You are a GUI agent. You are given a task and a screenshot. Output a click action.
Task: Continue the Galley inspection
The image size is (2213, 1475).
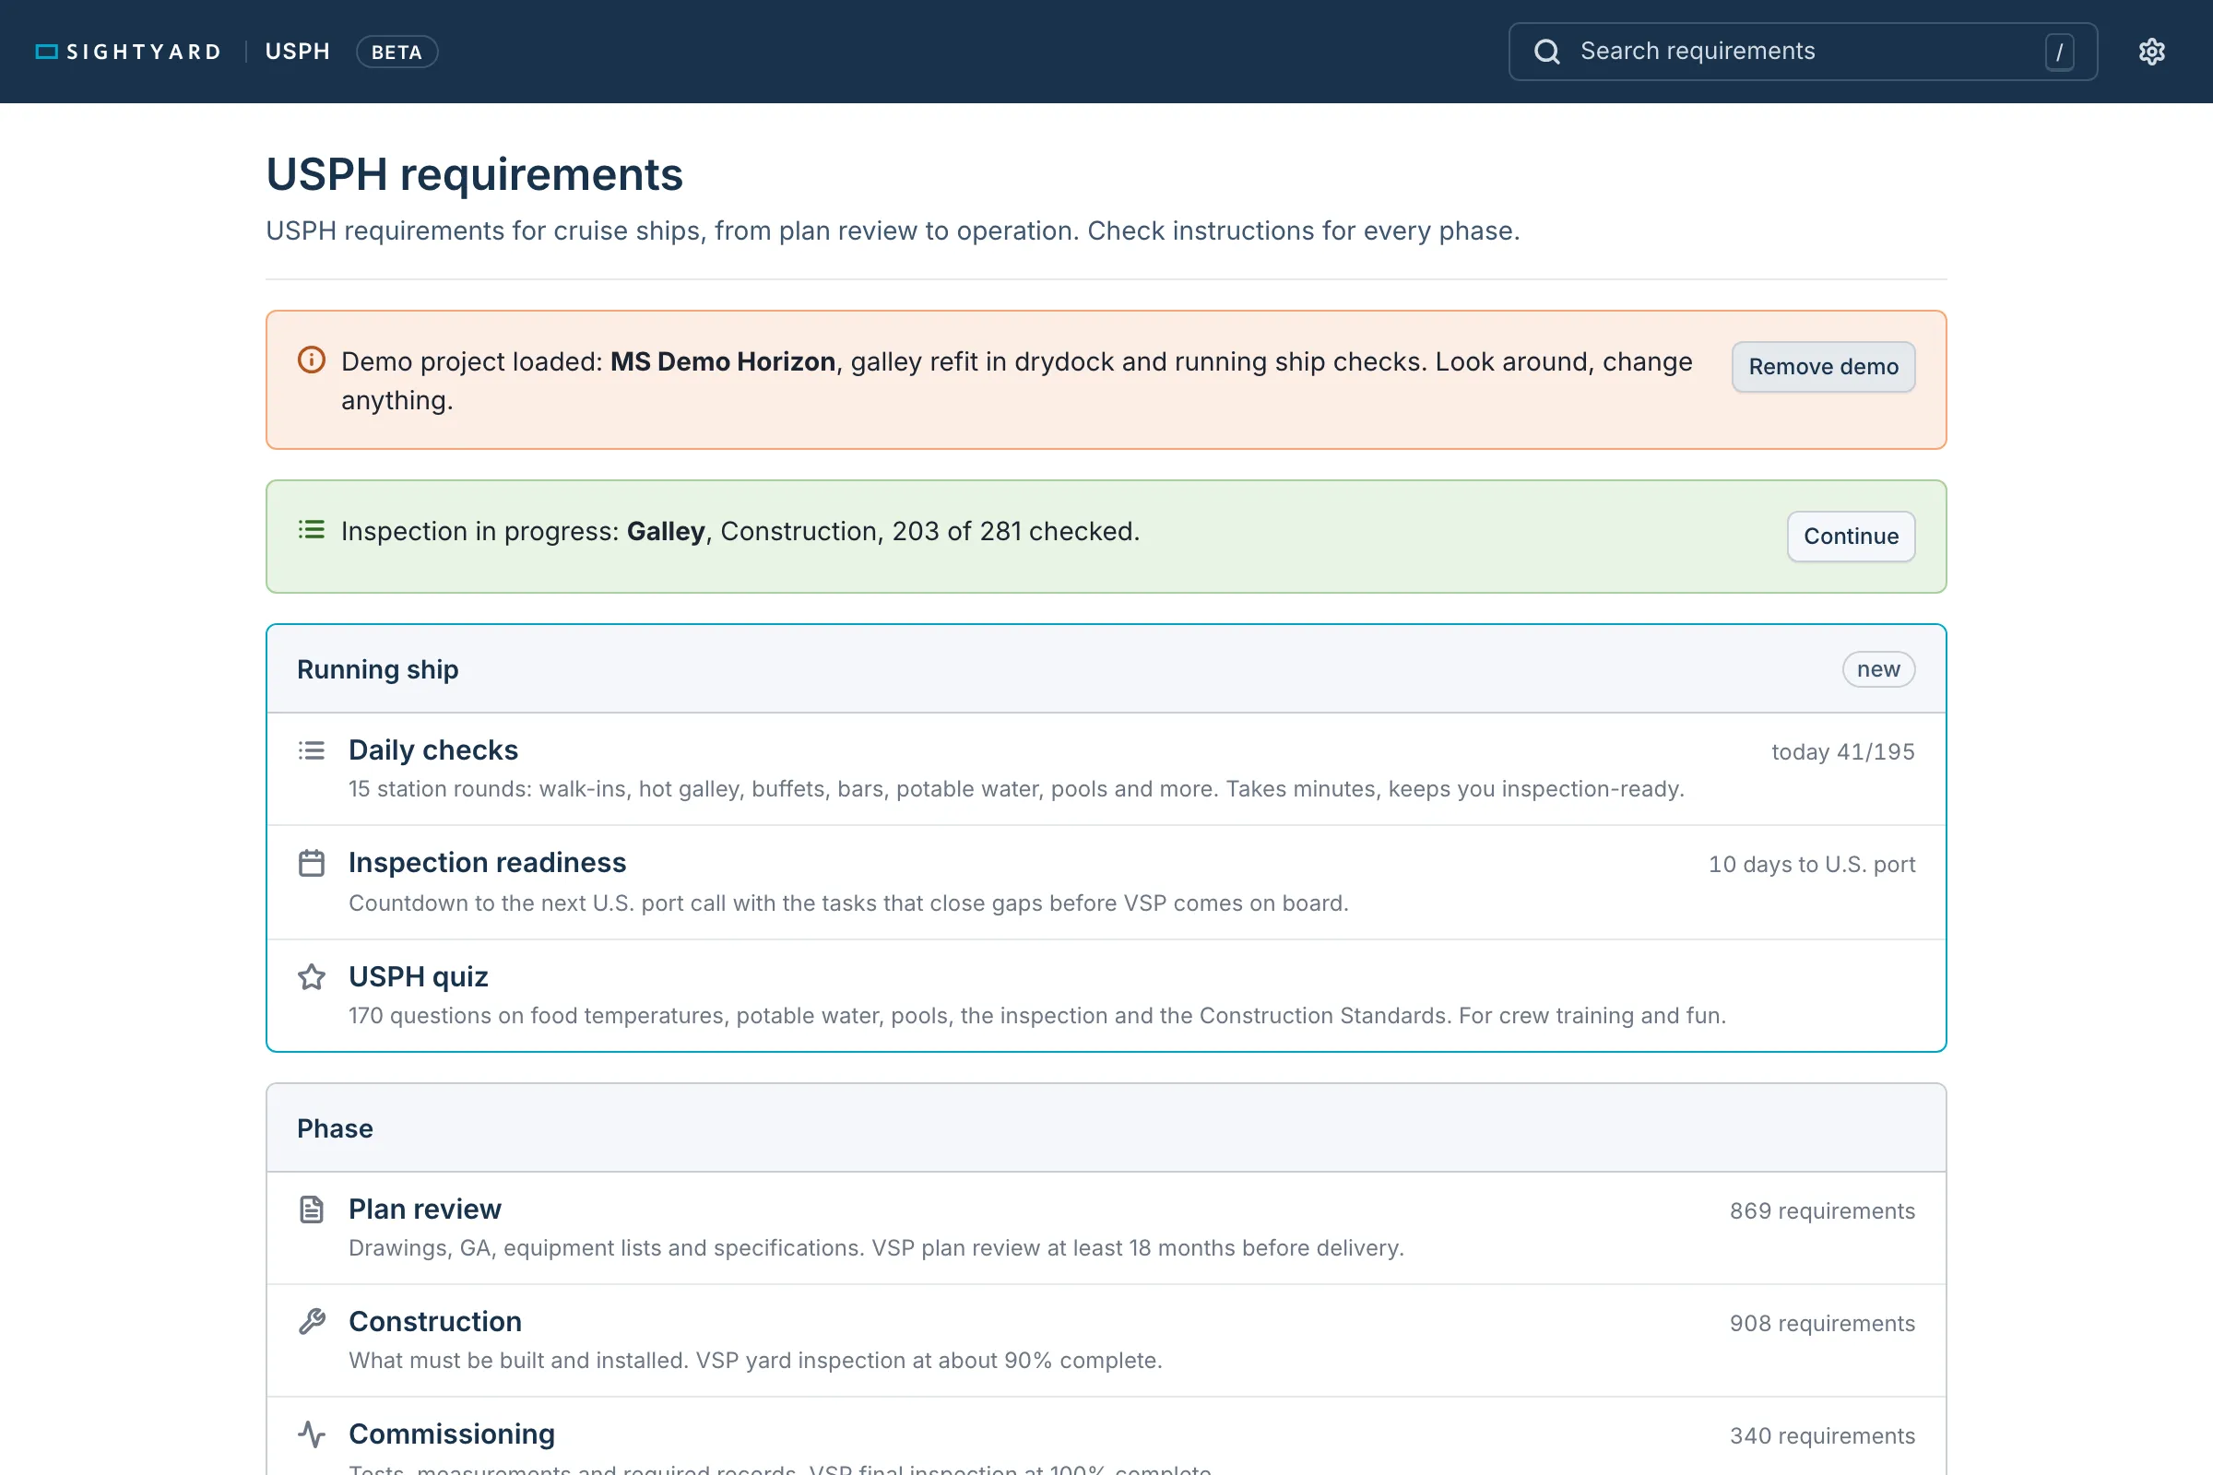(x=1851, y=537)
